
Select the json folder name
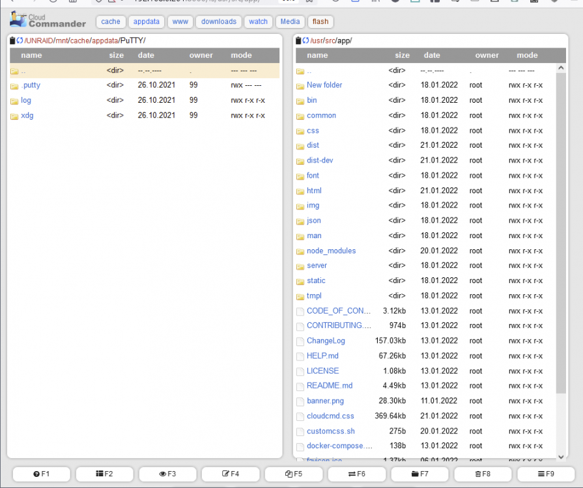point(314,220)
